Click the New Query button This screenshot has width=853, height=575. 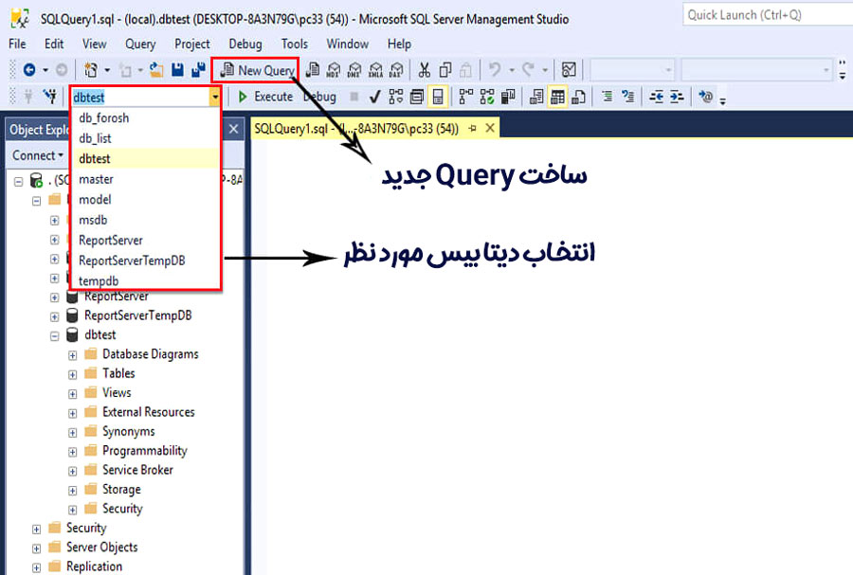257,70
